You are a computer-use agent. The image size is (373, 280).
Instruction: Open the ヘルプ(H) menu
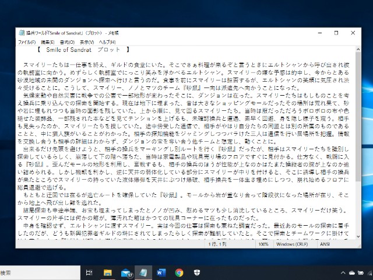click(107, 42)
